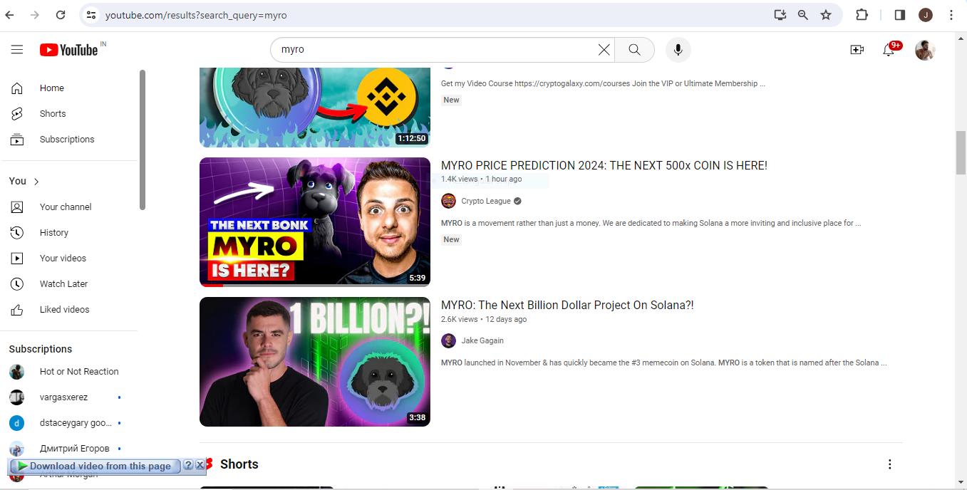Click the Shorts shelf heading
Viewport: 967px width, 490px height.
(x=239, y=464)
